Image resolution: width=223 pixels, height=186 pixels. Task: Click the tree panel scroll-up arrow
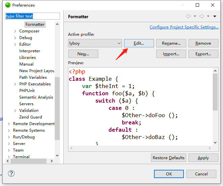tap(57, 24)
